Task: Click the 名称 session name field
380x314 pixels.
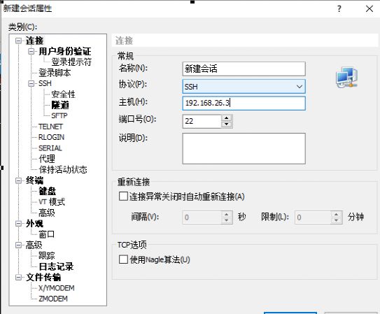Action: [244, 69]
